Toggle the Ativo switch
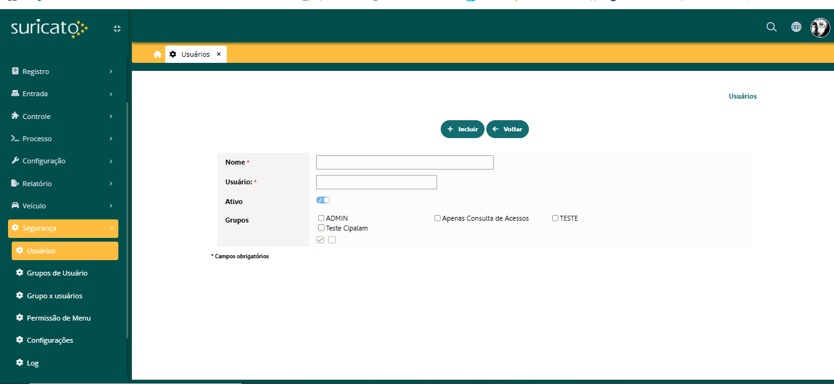Viewport: 834px width, 384px height. point(323,200)
